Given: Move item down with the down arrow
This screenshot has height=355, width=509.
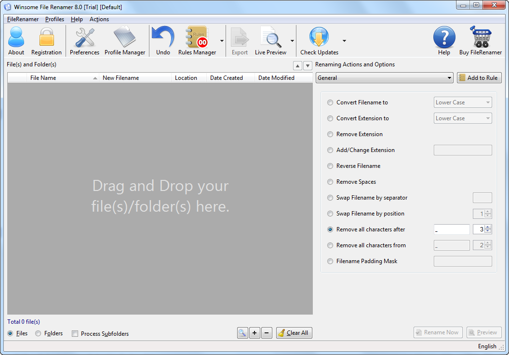Looking at the screenshot, I should coord(308,66).
